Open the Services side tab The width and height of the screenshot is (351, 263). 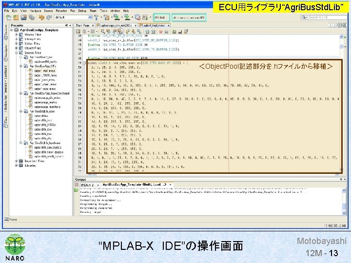pos(6,32)
